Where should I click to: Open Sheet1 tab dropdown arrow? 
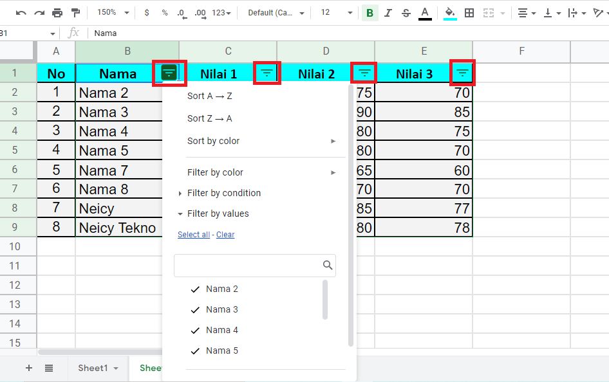tap(116, 368)
